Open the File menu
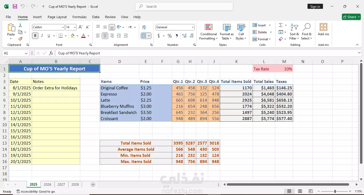Screen dimensions: 364x195 [9, 17]
